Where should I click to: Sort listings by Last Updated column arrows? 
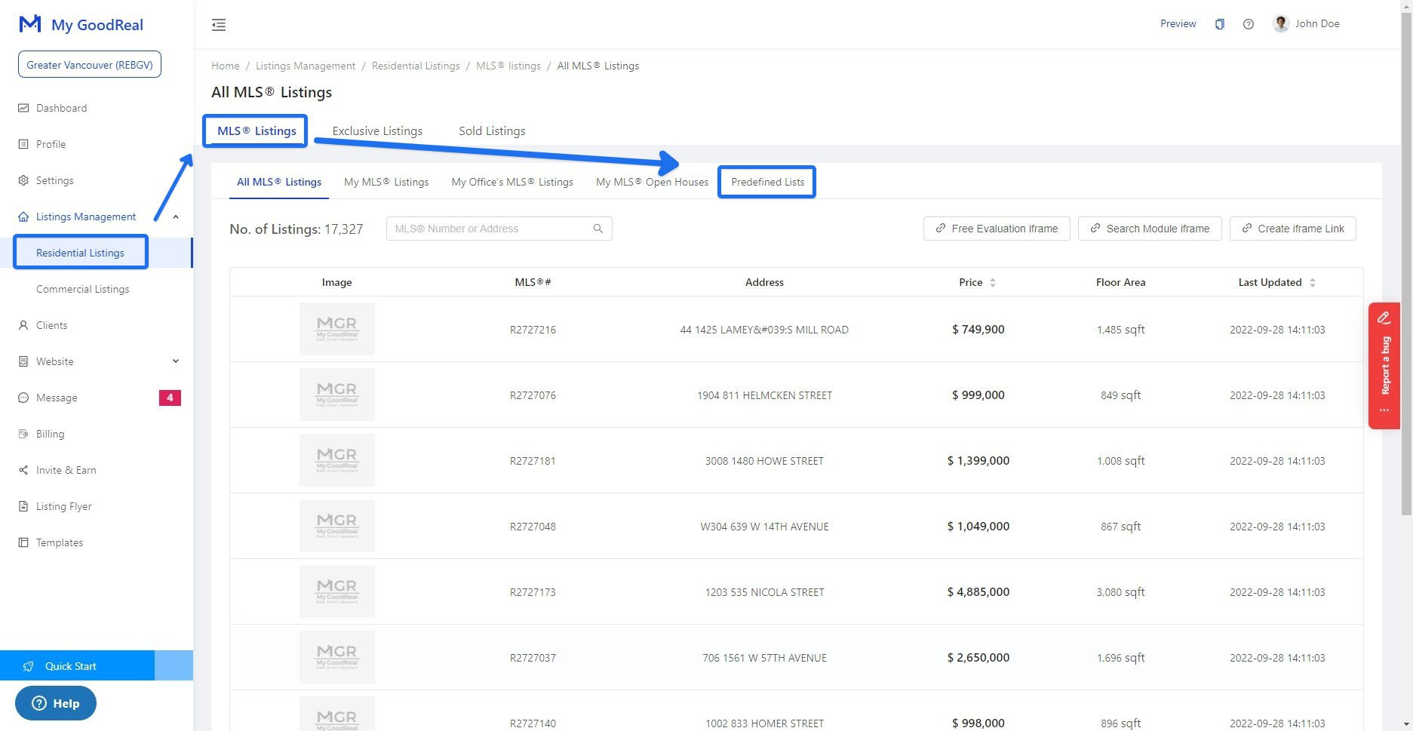pyautogui.click(x=1313, y=282)
